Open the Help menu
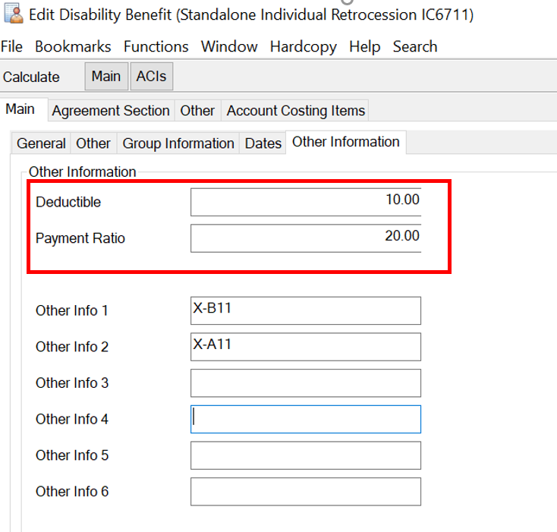 364,46
